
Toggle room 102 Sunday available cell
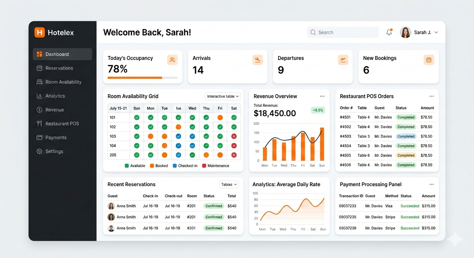[x=137, y=127]
